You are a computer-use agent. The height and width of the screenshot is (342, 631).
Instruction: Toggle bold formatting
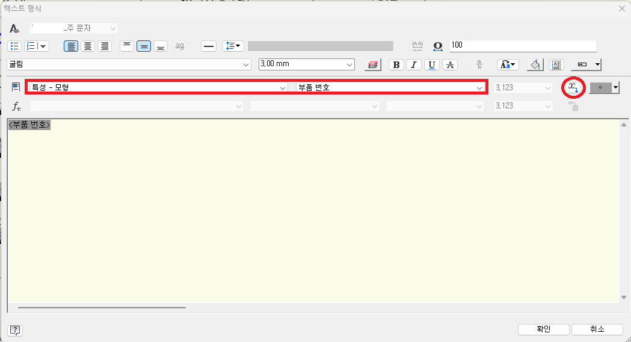pyautogui.click(x=396, y=65)
